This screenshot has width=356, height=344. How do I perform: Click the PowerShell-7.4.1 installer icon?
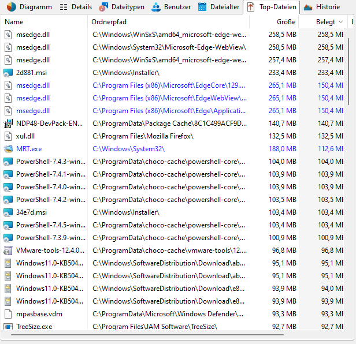8,174
